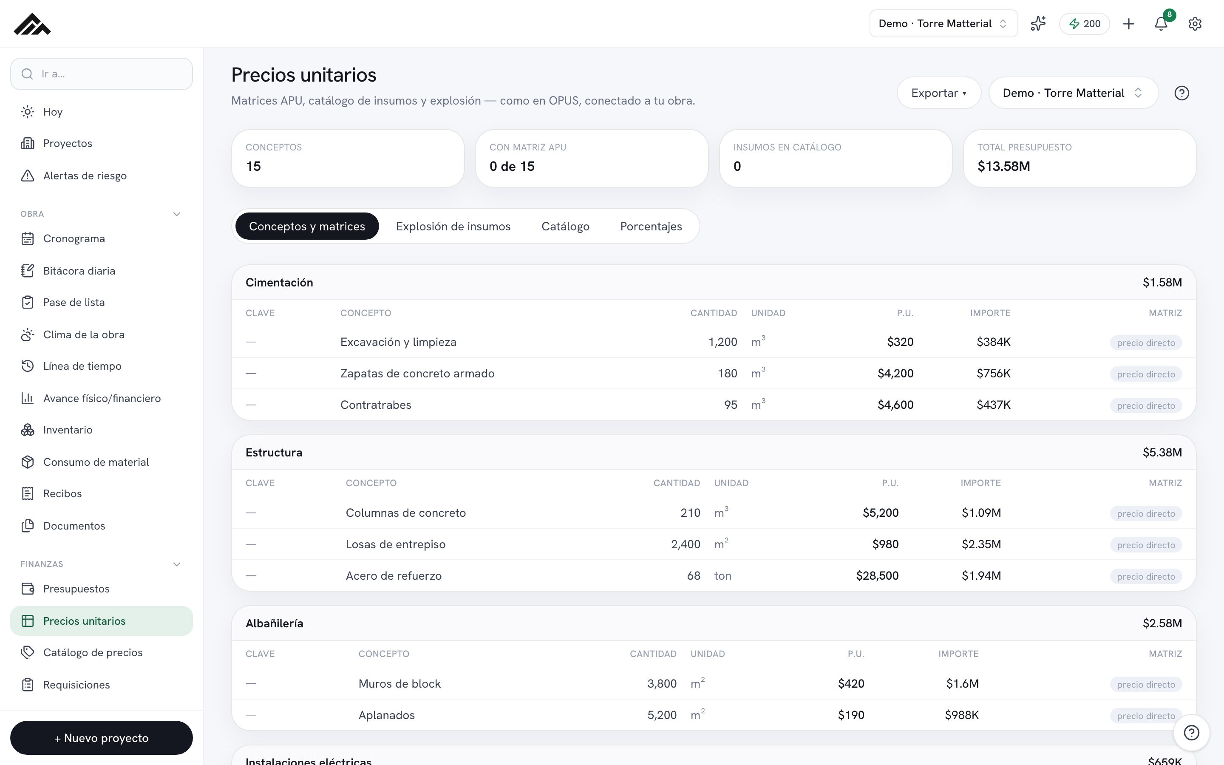Open Requisiciones from the sidebar
The image size is (1224, 765).
(x=101, y=685)
